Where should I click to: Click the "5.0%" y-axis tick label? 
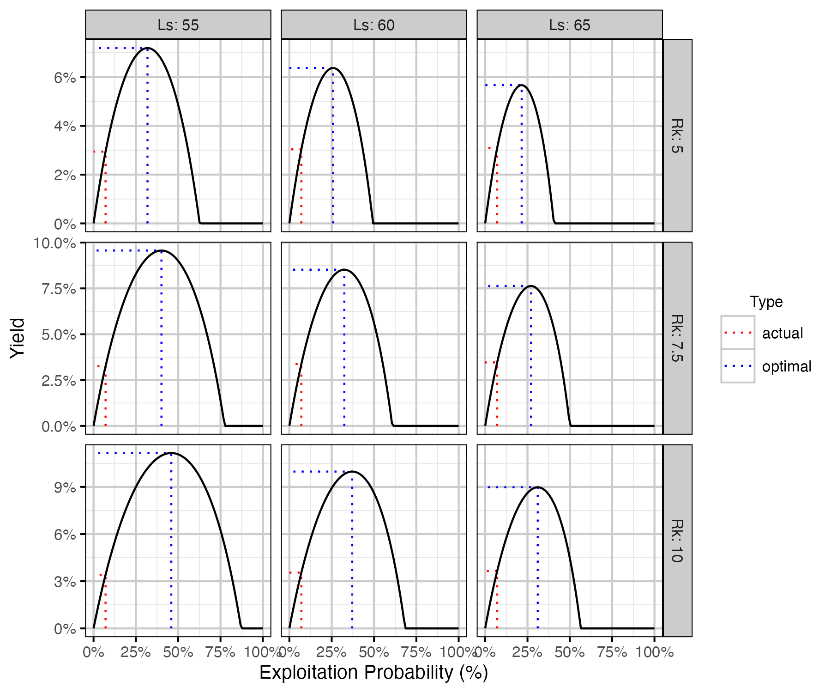pos(59,334)
